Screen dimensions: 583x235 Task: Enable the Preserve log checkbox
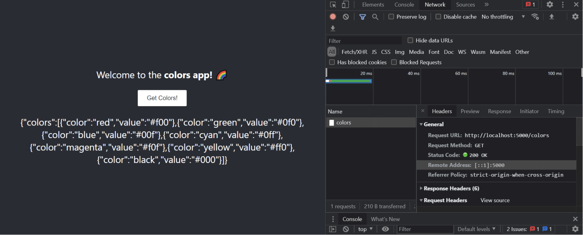pyautogui.click(x=391, y=17)
